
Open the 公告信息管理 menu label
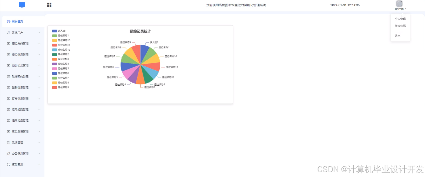(x=20, y=153)
